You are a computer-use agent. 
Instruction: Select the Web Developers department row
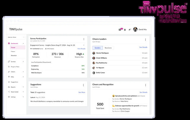tap(58, 73)
